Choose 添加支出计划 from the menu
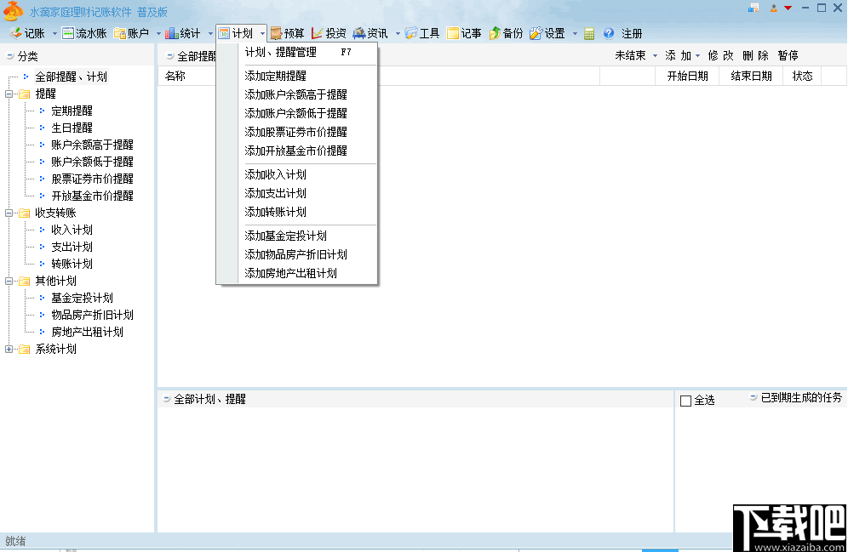The height and width of the screenshot is (552, 848). (x=307, y=193)
